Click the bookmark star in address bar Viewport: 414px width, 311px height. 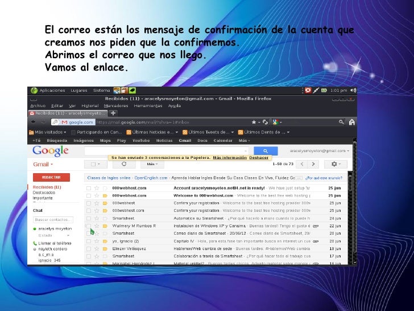[x=254, y=122]
